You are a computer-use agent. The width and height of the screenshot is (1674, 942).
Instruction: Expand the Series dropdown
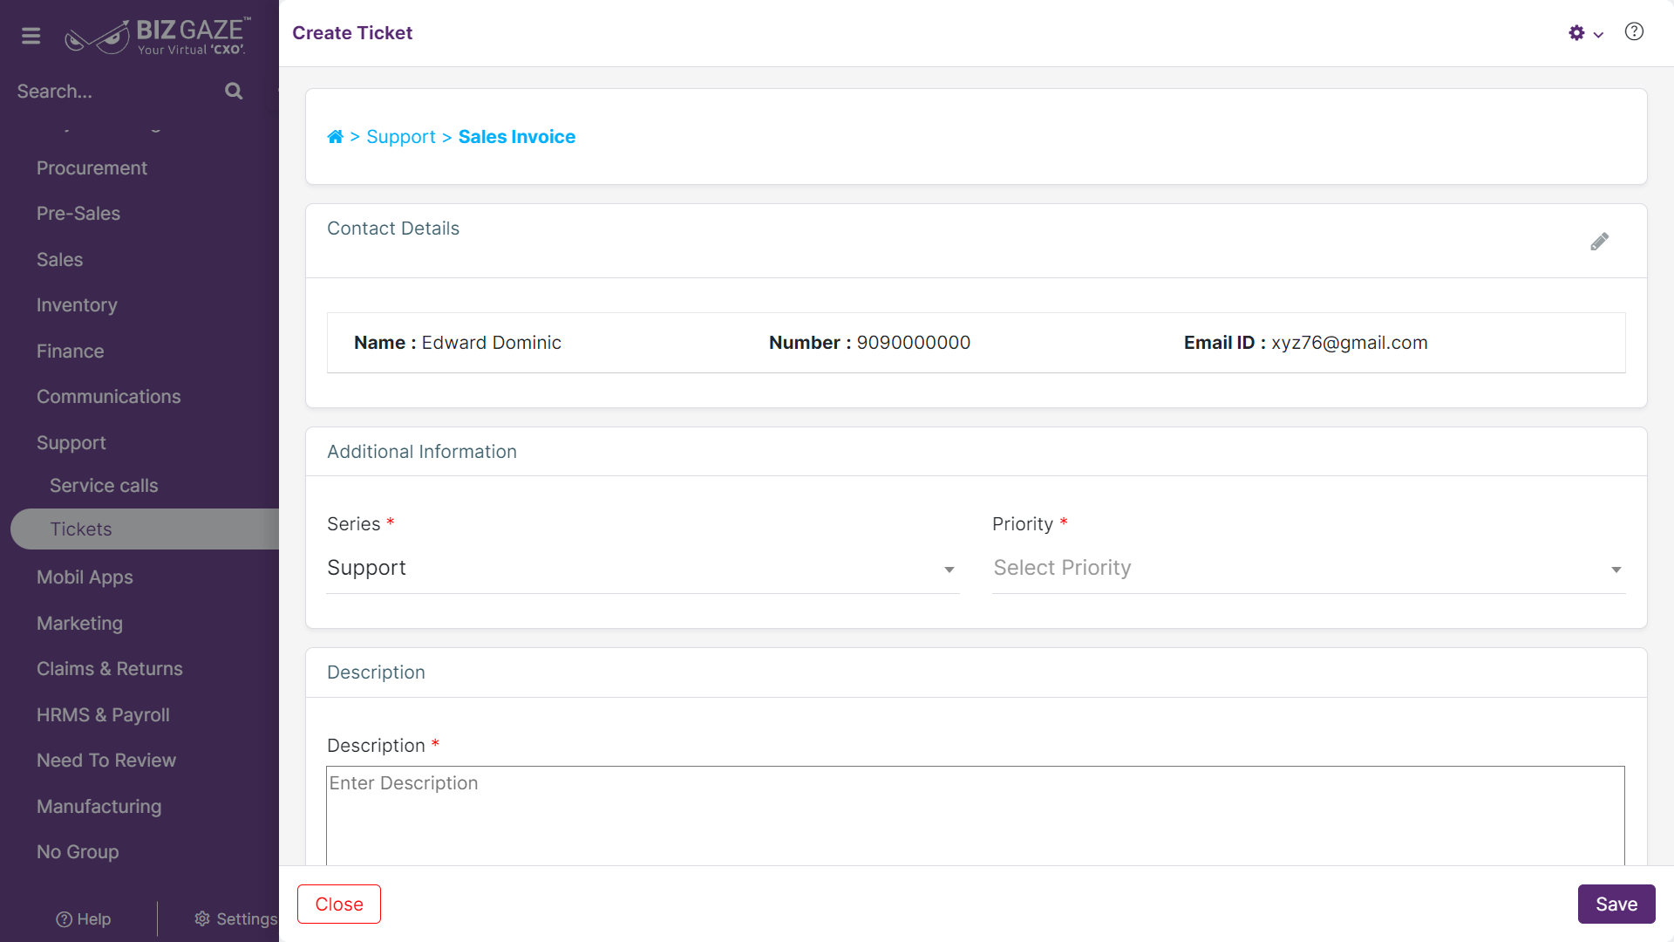[643, 569]
